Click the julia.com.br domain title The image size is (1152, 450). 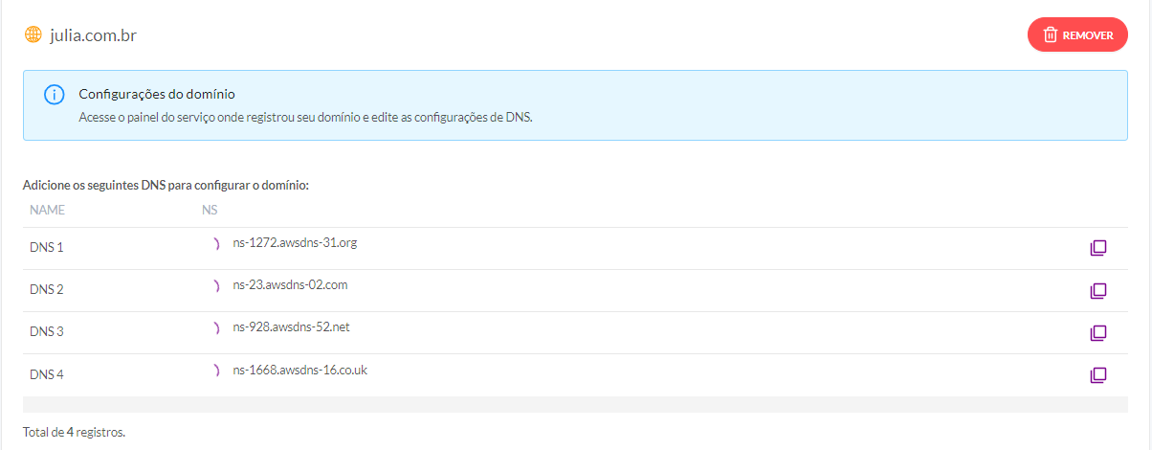tap(95, 35)
